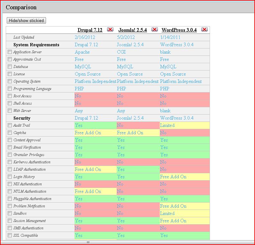Click WordPress Free Add On for Login History
This screenshot has width=255, height=245.
pos(173,177)
